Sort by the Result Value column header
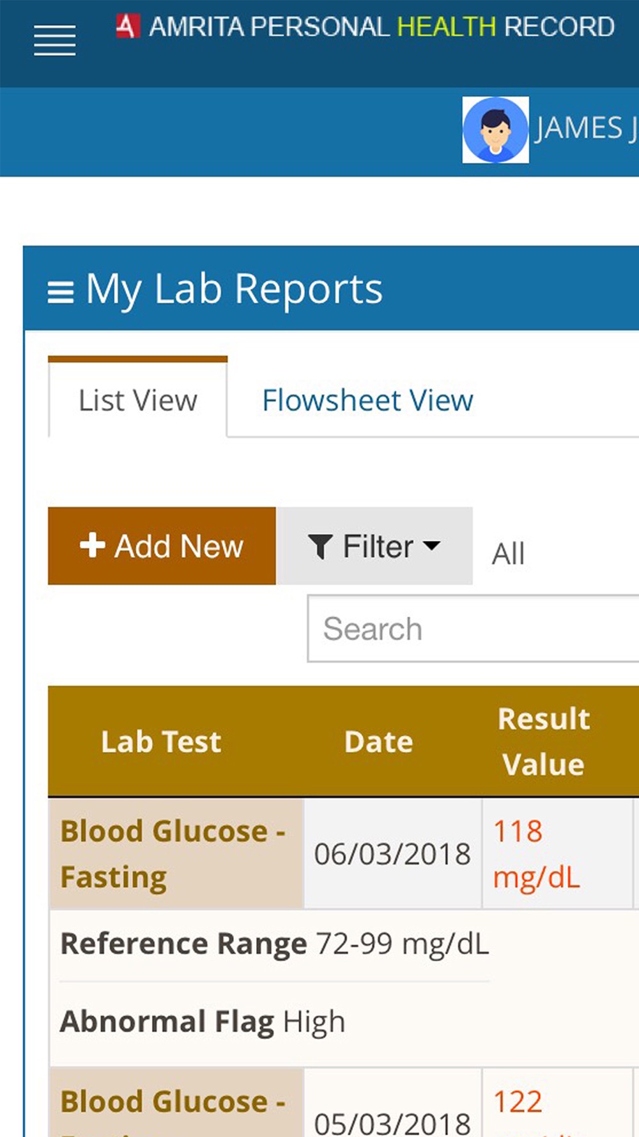The width and height of the screenshot is (639, 1137). (x=544, y=742)
